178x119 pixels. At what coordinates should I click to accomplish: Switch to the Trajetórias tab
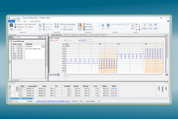pos(74,35)
